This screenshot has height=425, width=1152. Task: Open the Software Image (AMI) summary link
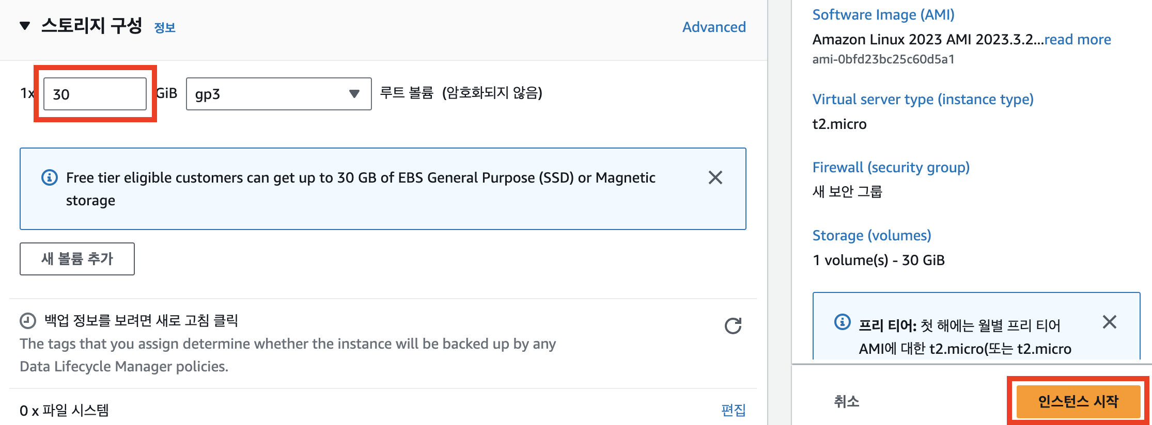coord(883,14)
